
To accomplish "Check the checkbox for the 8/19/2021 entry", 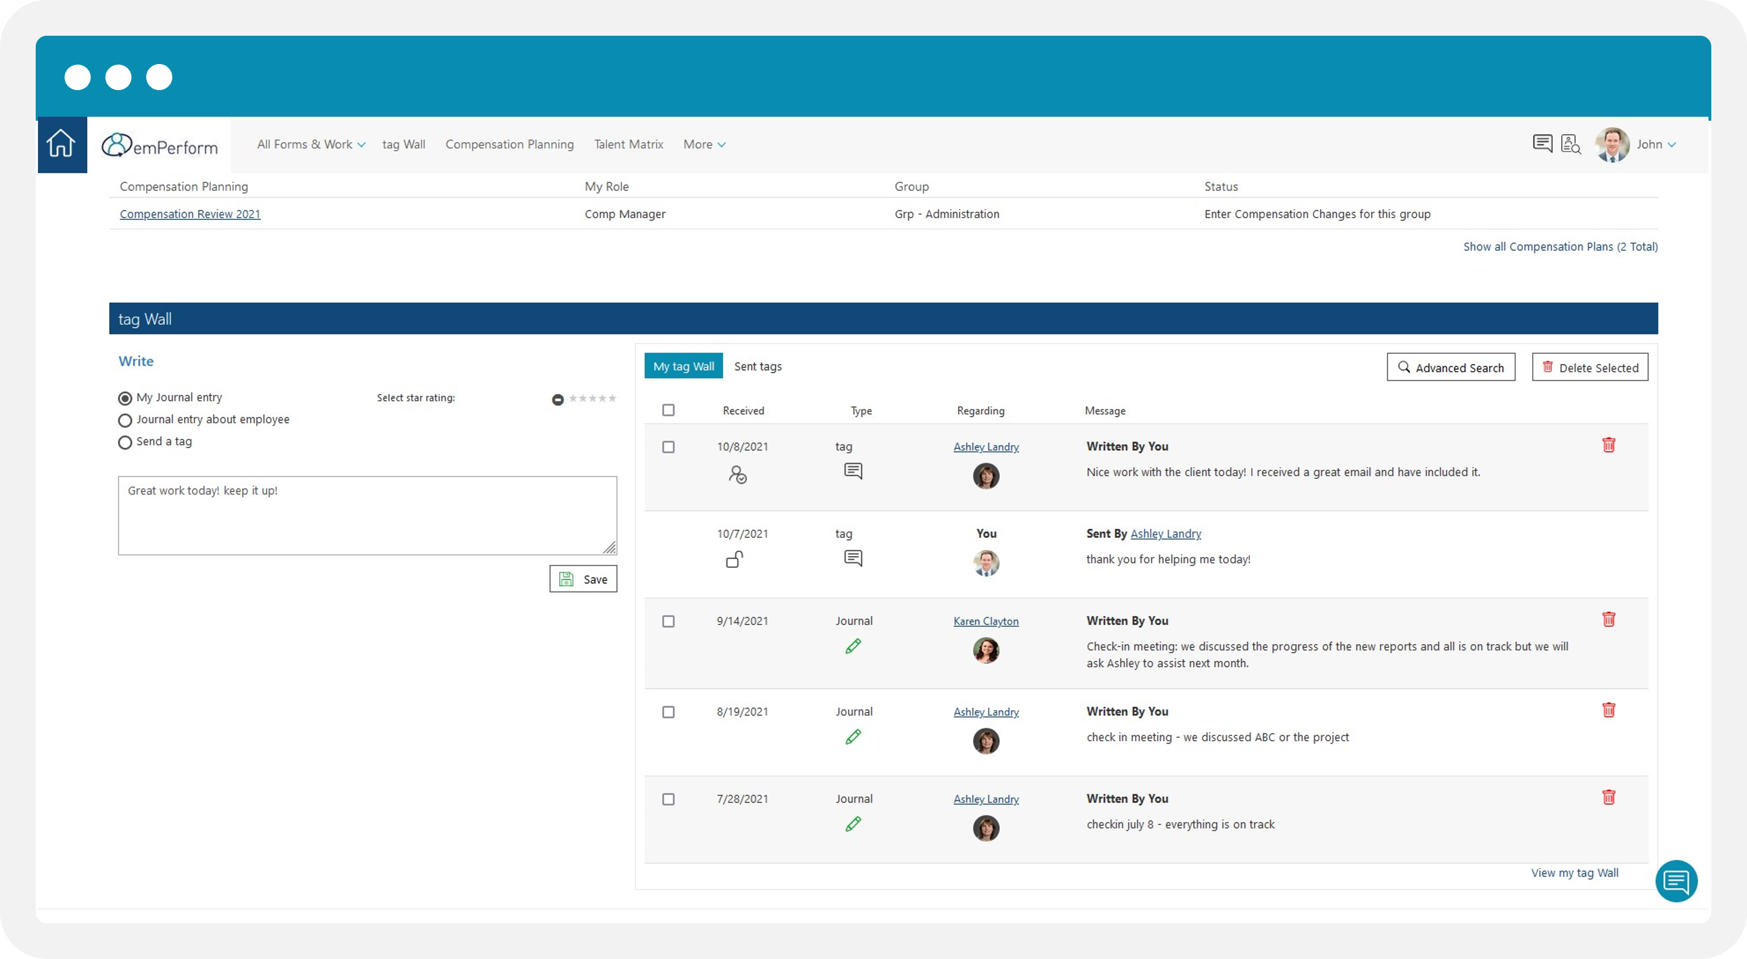I will [x=669, y=711].
